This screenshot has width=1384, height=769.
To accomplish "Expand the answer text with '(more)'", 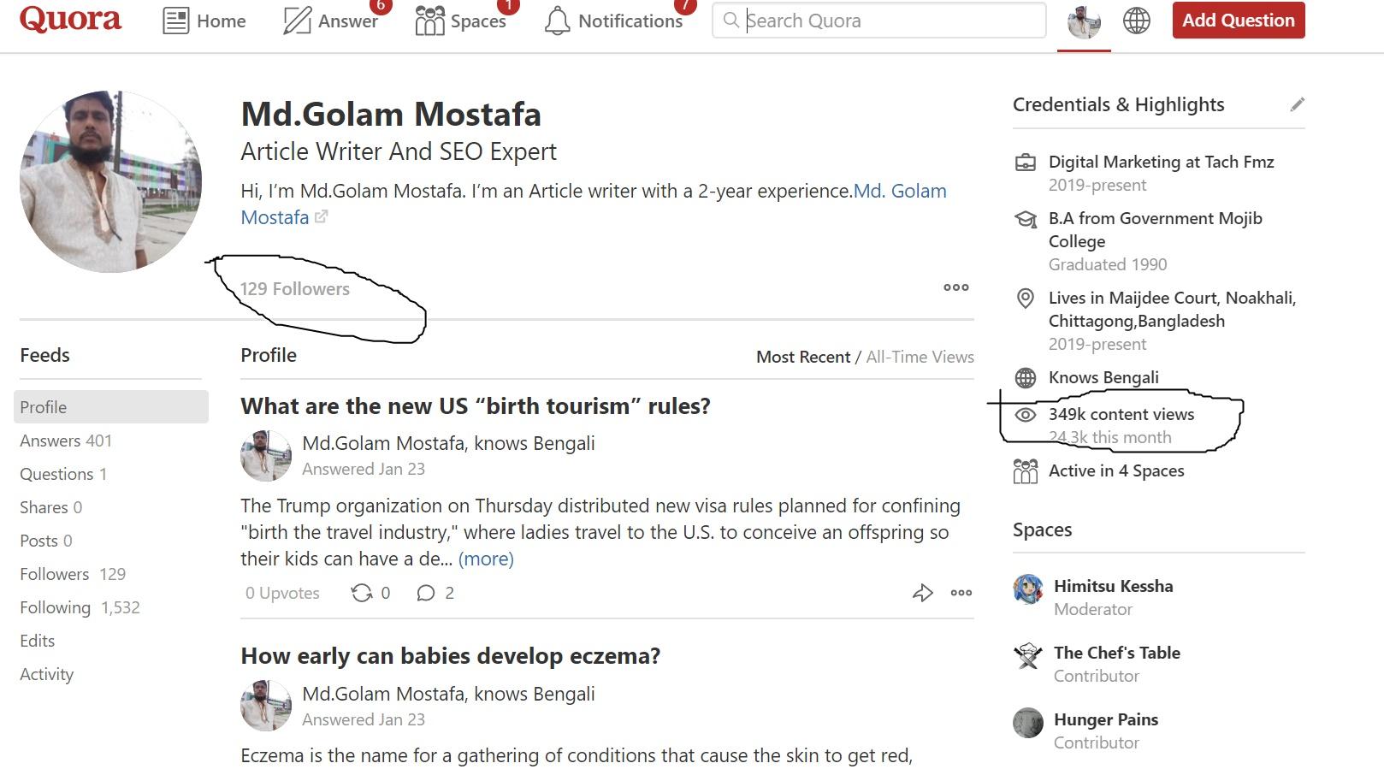I will [486, 559].
